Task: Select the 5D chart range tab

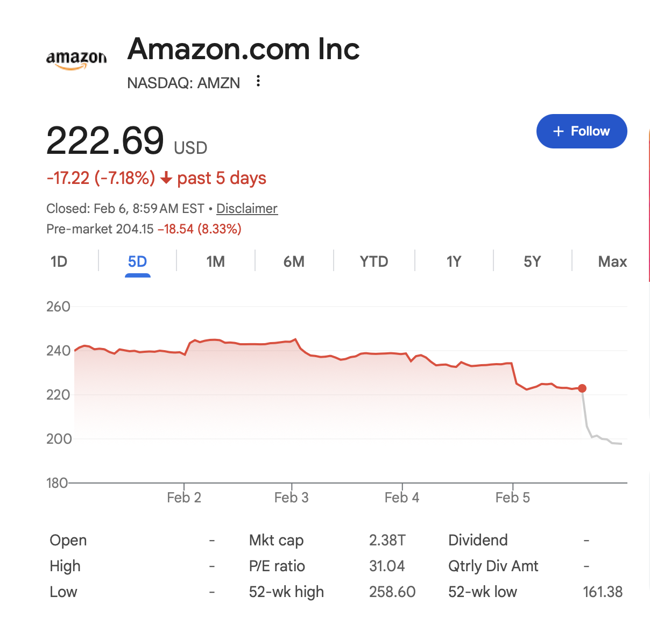Action: click(x=137, y=262)
